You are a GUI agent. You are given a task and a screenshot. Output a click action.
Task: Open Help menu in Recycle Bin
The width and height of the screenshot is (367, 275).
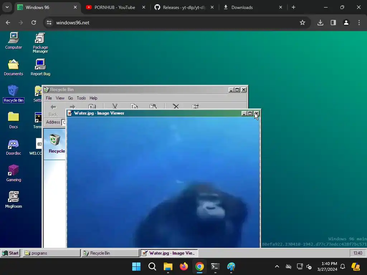(94, 98)
